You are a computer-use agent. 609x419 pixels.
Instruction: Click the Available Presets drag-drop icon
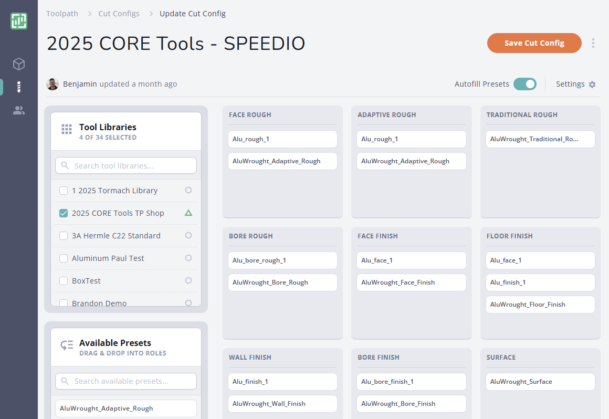click(x=67, y=345)
